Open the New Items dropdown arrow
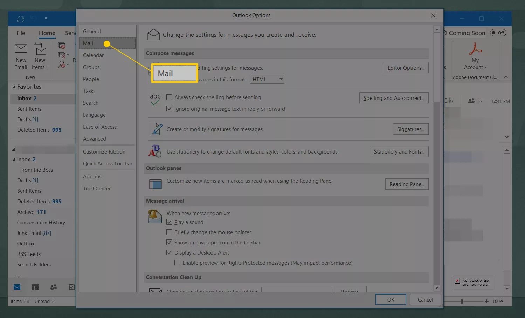 (x=47, y=68)
